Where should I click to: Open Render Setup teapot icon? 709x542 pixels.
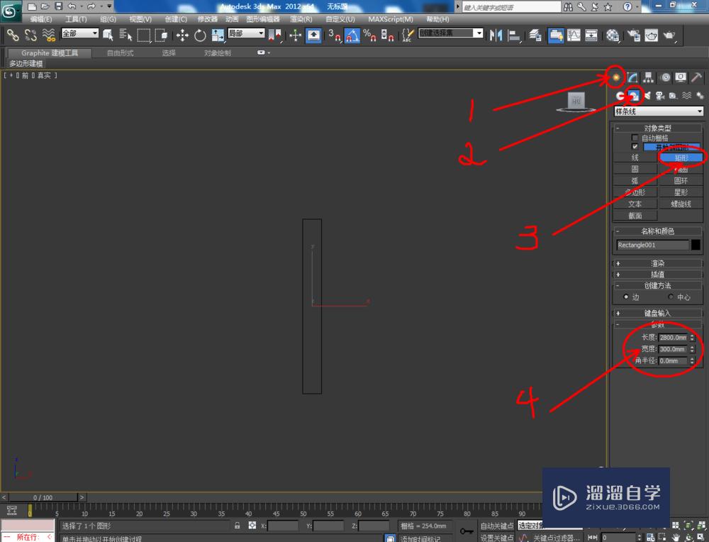pos(633,35)
